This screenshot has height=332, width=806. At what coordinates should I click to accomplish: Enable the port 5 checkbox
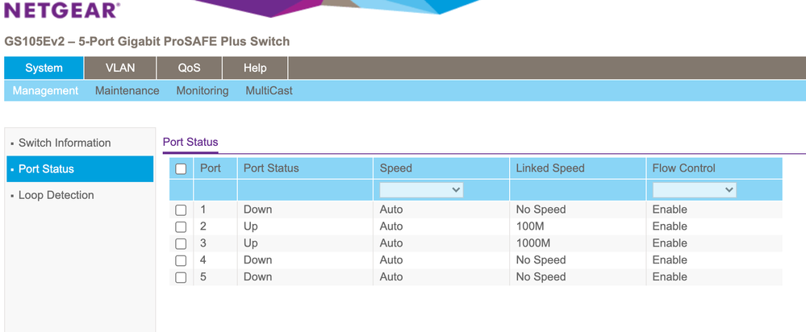[181, 278]
